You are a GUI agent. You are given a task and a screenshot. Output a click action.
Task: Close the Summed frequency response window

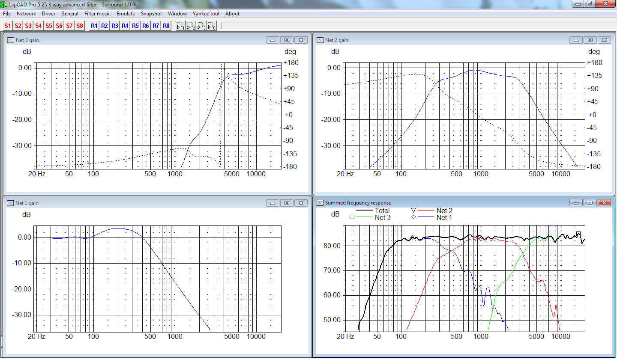[604, 203]
